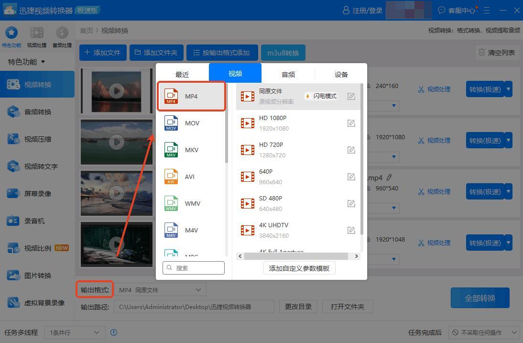523x343 pixels.
Task: Click the 添加文件夹 button
Action: tap(156, 53)
